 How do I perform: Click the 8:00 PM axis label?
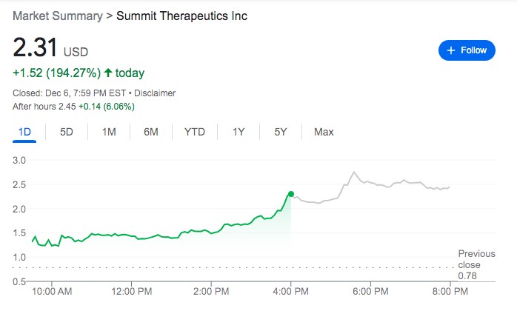click(x=449, y=291)
